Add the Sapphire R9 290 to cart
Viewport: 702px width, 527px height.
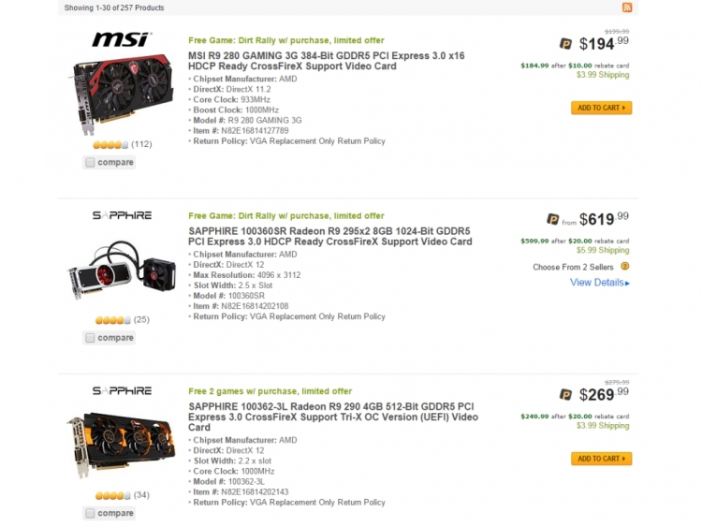tap(601, 459)
